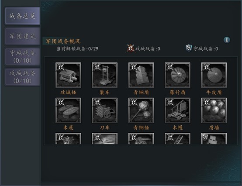Select the 木幔 wooden screen cart icon
Image resolution: width=242 pixels, height=186 pixels.
(177, 110)
